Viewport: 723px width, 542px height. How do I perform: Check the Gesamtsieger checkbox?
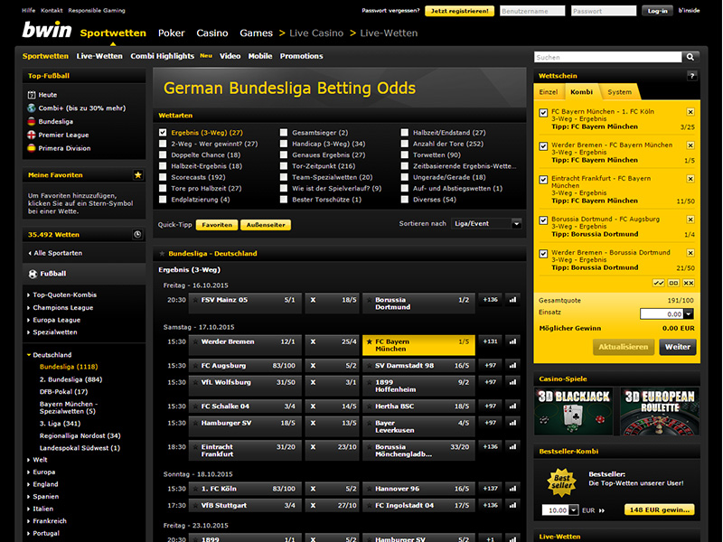pos(284,133)
